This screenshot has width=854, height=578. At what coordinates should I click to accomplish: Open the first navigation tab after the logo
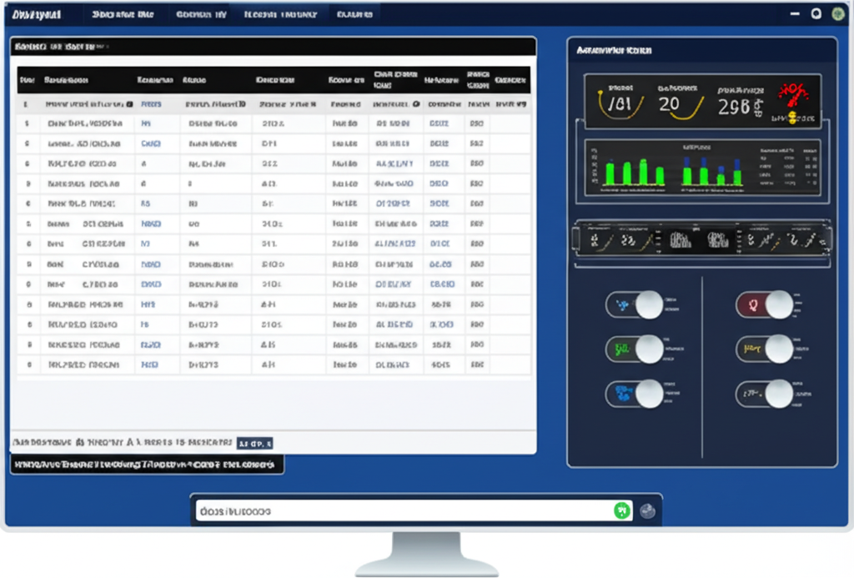click(x=123, y=14)
